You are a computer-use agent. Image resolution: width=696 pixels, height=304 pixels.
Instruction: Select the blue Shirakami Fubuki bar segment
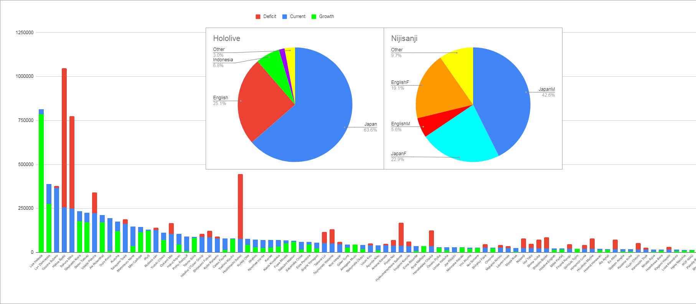[x=209, y=245]
